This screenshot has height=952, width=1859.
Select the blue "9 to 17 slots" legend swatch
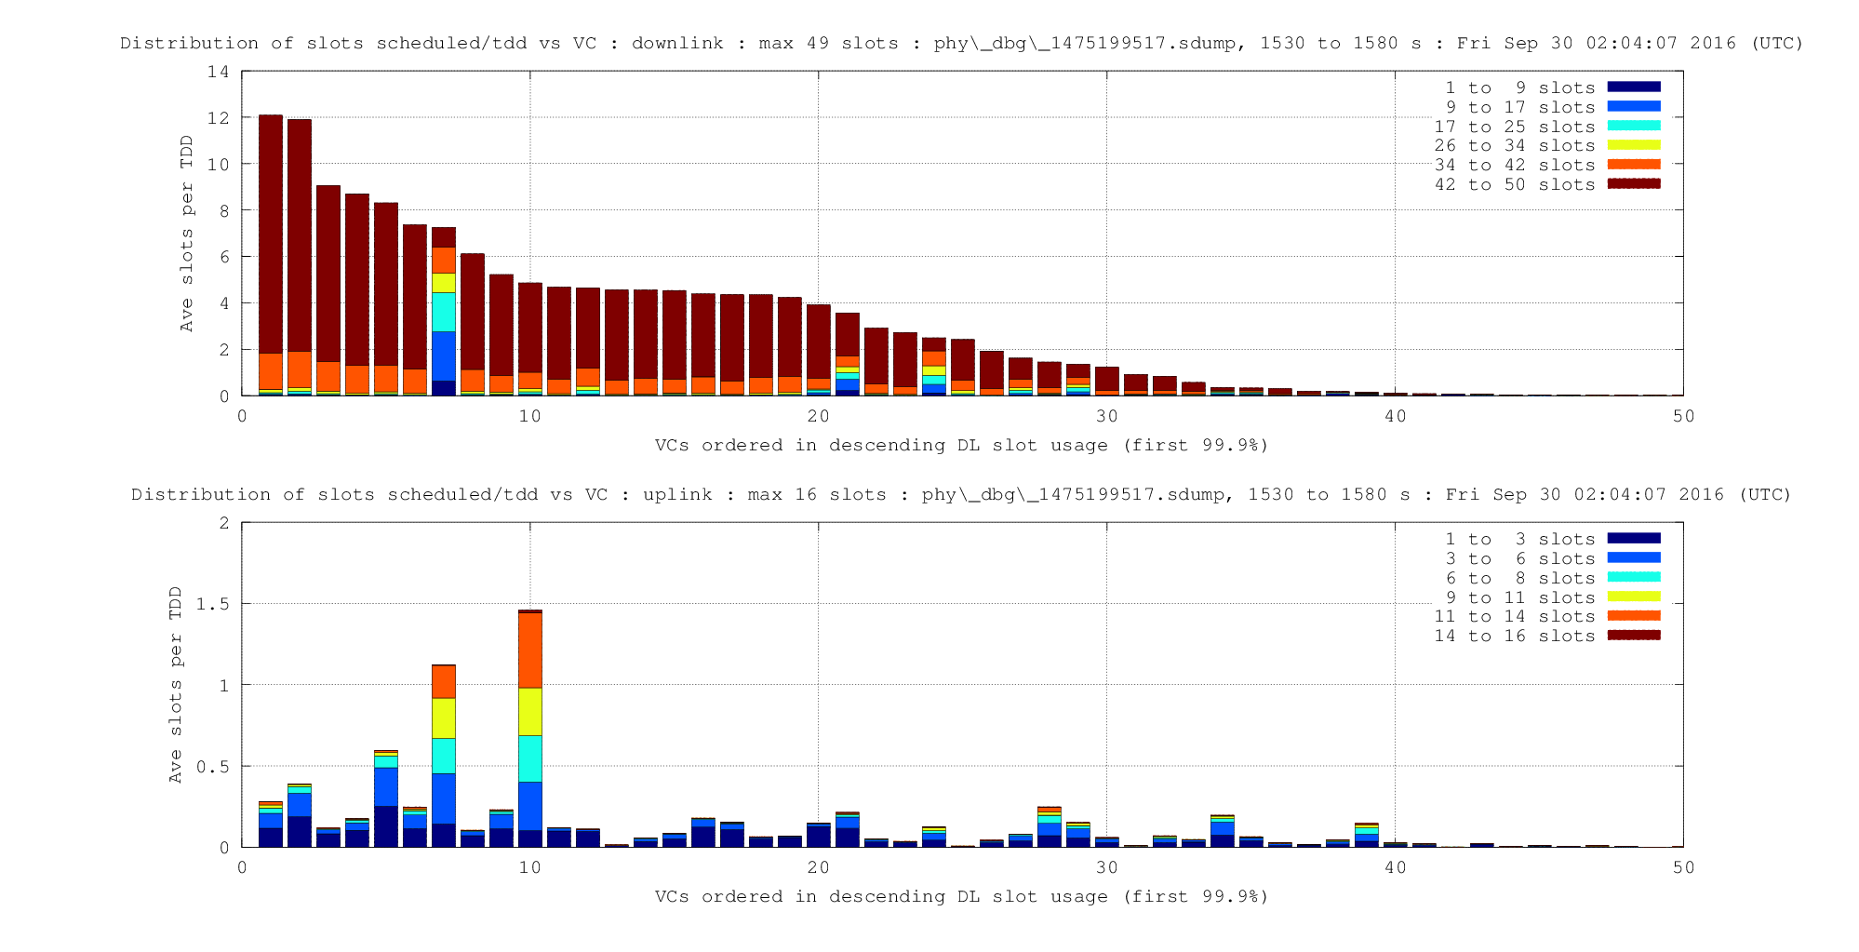[1633, 107]
